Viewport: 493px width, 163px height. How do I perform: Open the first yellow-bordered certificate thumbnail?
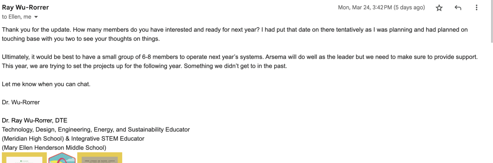click(x=24, y=158)
